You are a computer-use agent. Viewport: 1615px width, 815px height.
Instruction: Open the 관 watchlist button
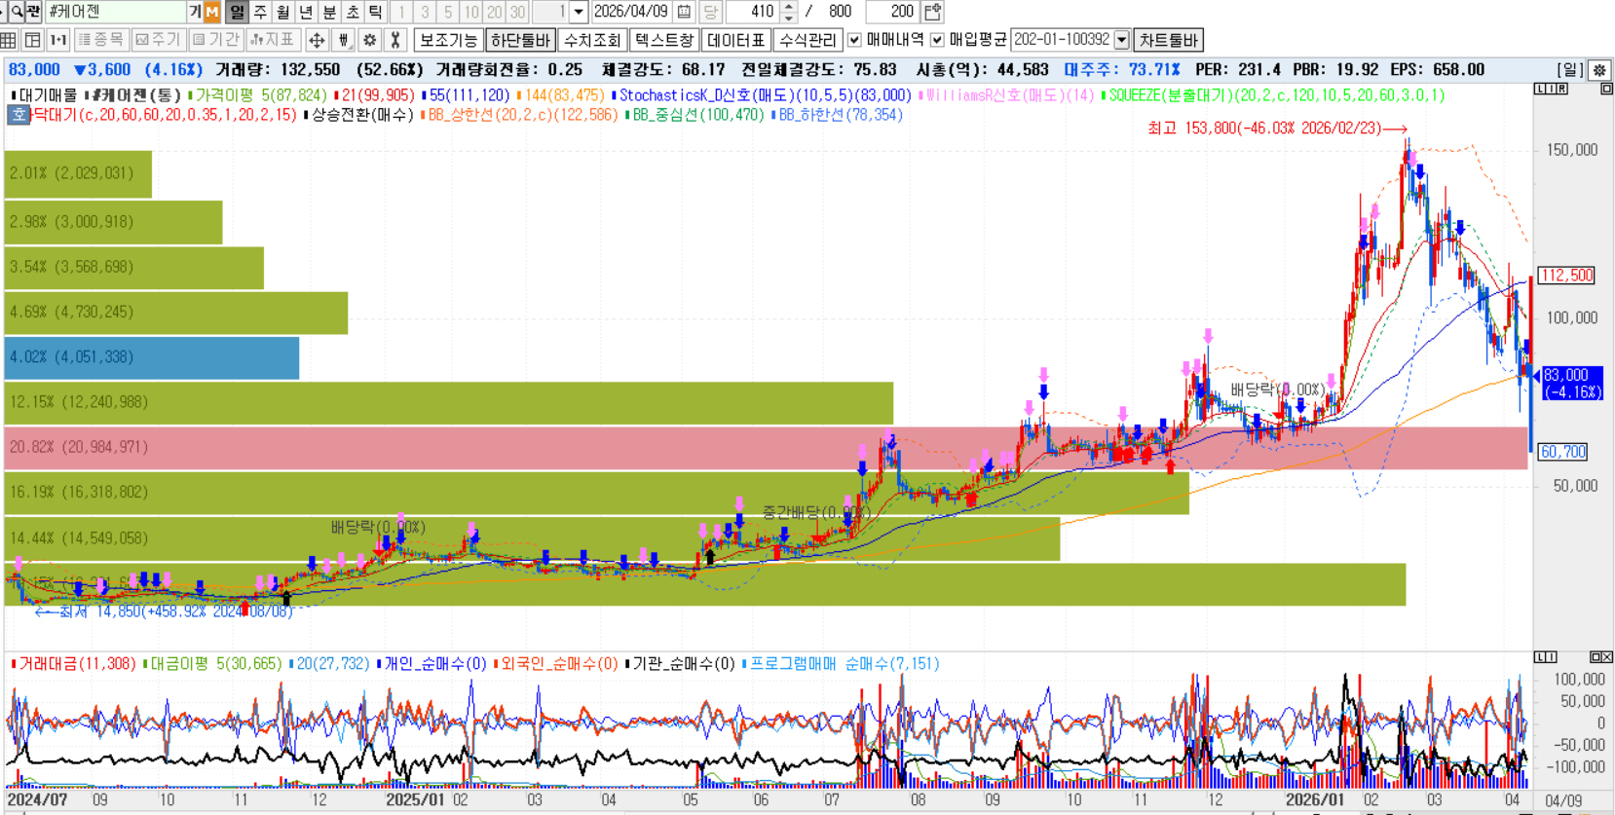click(x=34, y=12)
